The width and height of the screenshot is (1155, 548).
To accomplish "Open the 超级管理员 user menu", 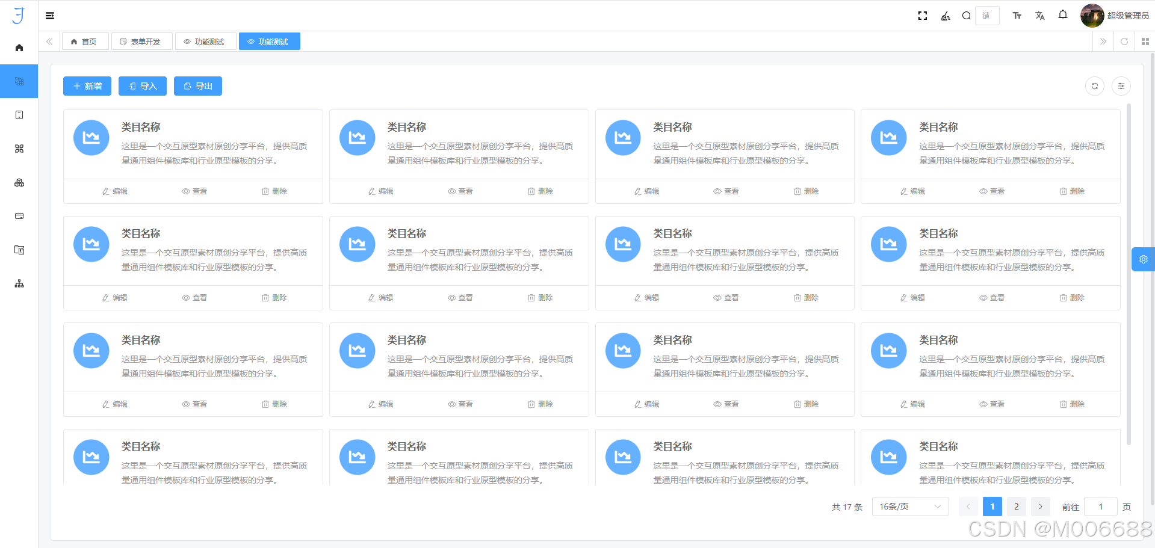I will point(1128,16).
